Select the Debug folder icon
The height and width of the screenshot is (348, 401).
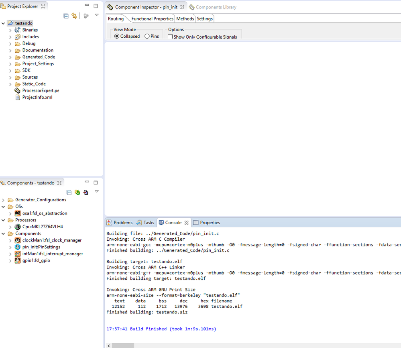point(17,43)
